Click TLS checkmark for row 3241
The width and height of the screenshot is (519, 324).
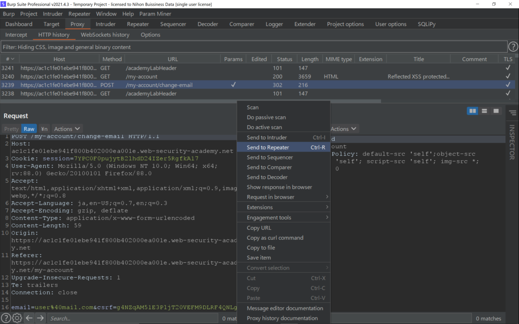pos(508,68)
